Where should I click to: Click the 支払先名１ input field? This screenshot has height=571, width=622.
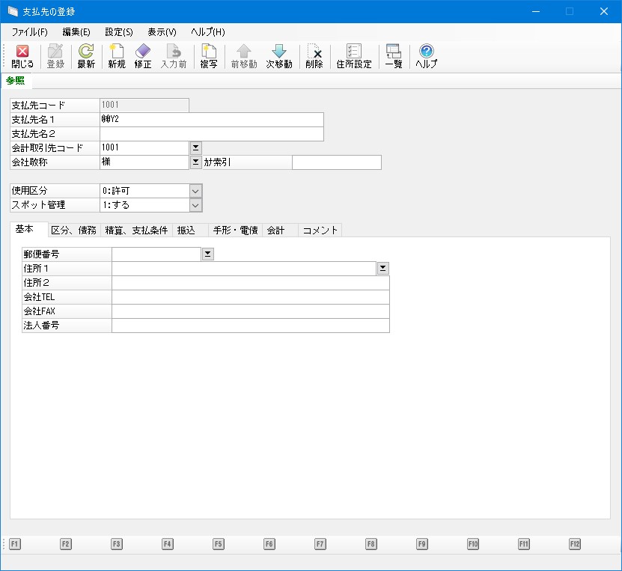click(x=212, y=120)
